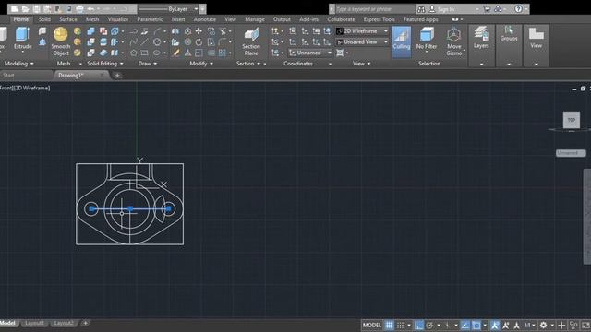Switch to the Layout1 tab
The width and height of the screenshot is (591, 332).
[35, 323]
